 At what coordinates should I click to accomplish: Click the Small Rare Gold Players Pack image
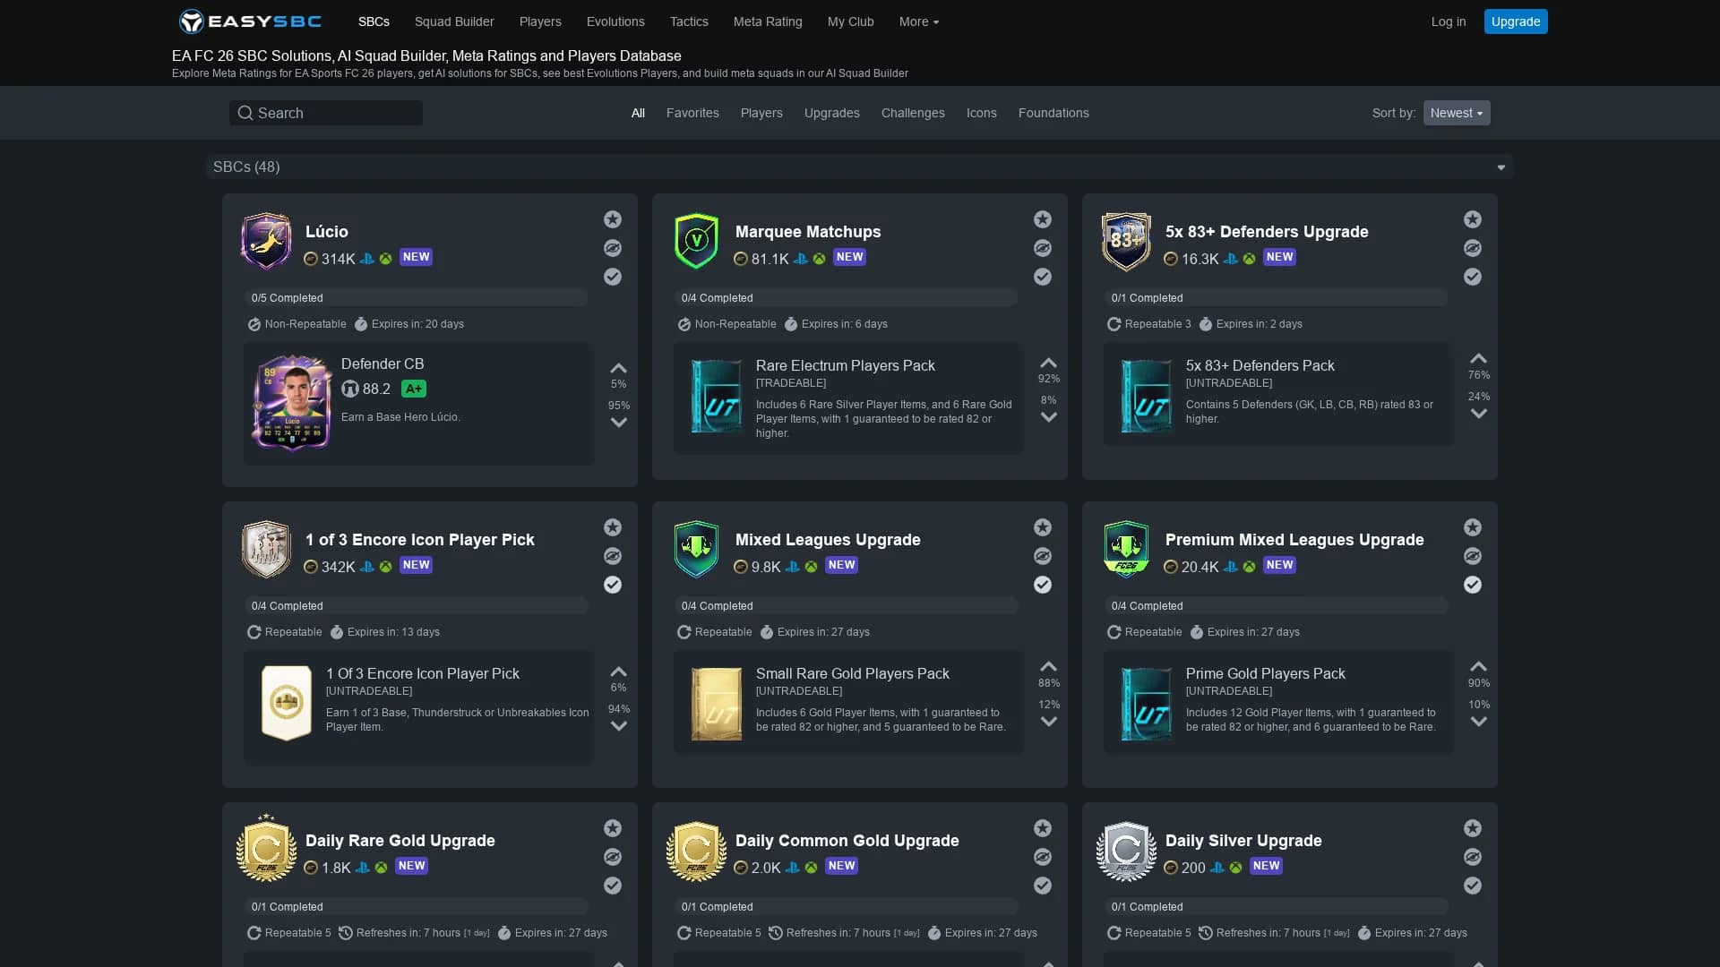click(717, 704)
